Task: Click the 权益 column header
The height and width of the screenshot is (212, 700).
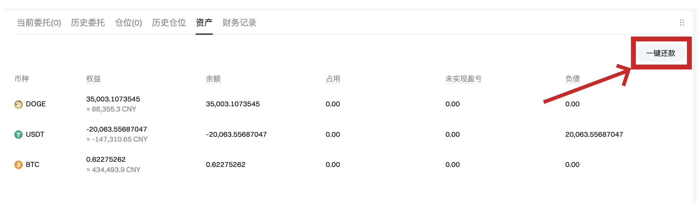Action: (93, 79)
